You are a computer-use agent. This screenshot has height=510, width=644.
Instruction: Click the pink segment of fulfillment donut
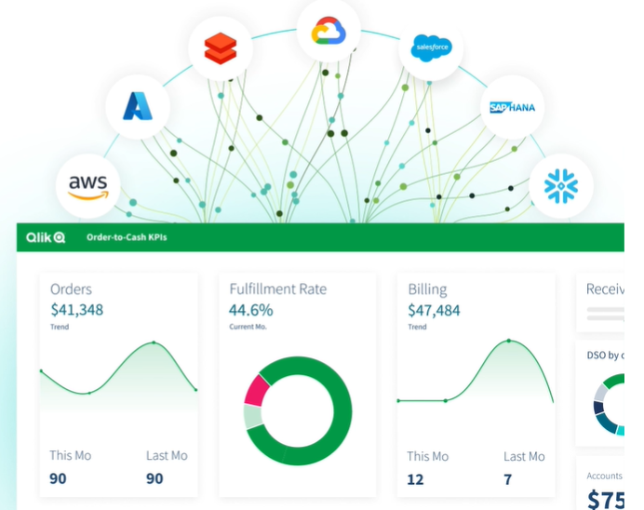pyautogui.click(x=256, y=391)
